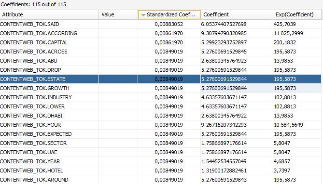
Task: Click coefficient value 9.30794790320985
Action: (x=224, y=33)
